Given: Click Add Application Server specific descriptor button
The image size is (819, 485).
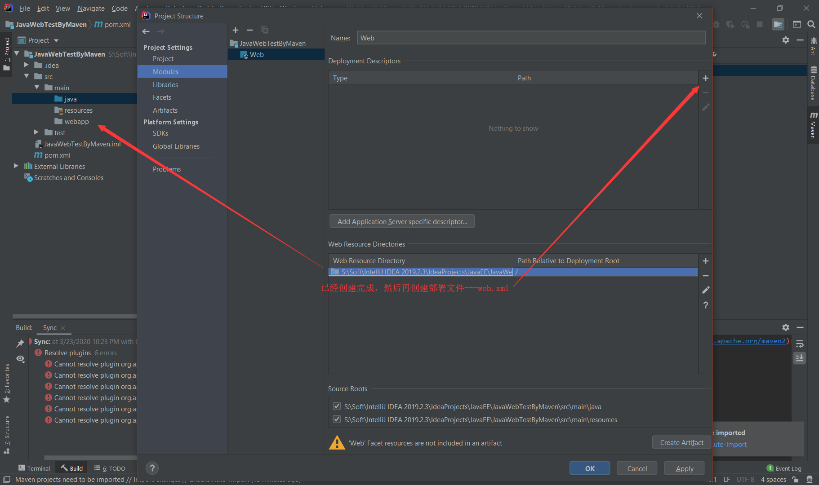Looking at the screenshot, I should coord(402,221).
